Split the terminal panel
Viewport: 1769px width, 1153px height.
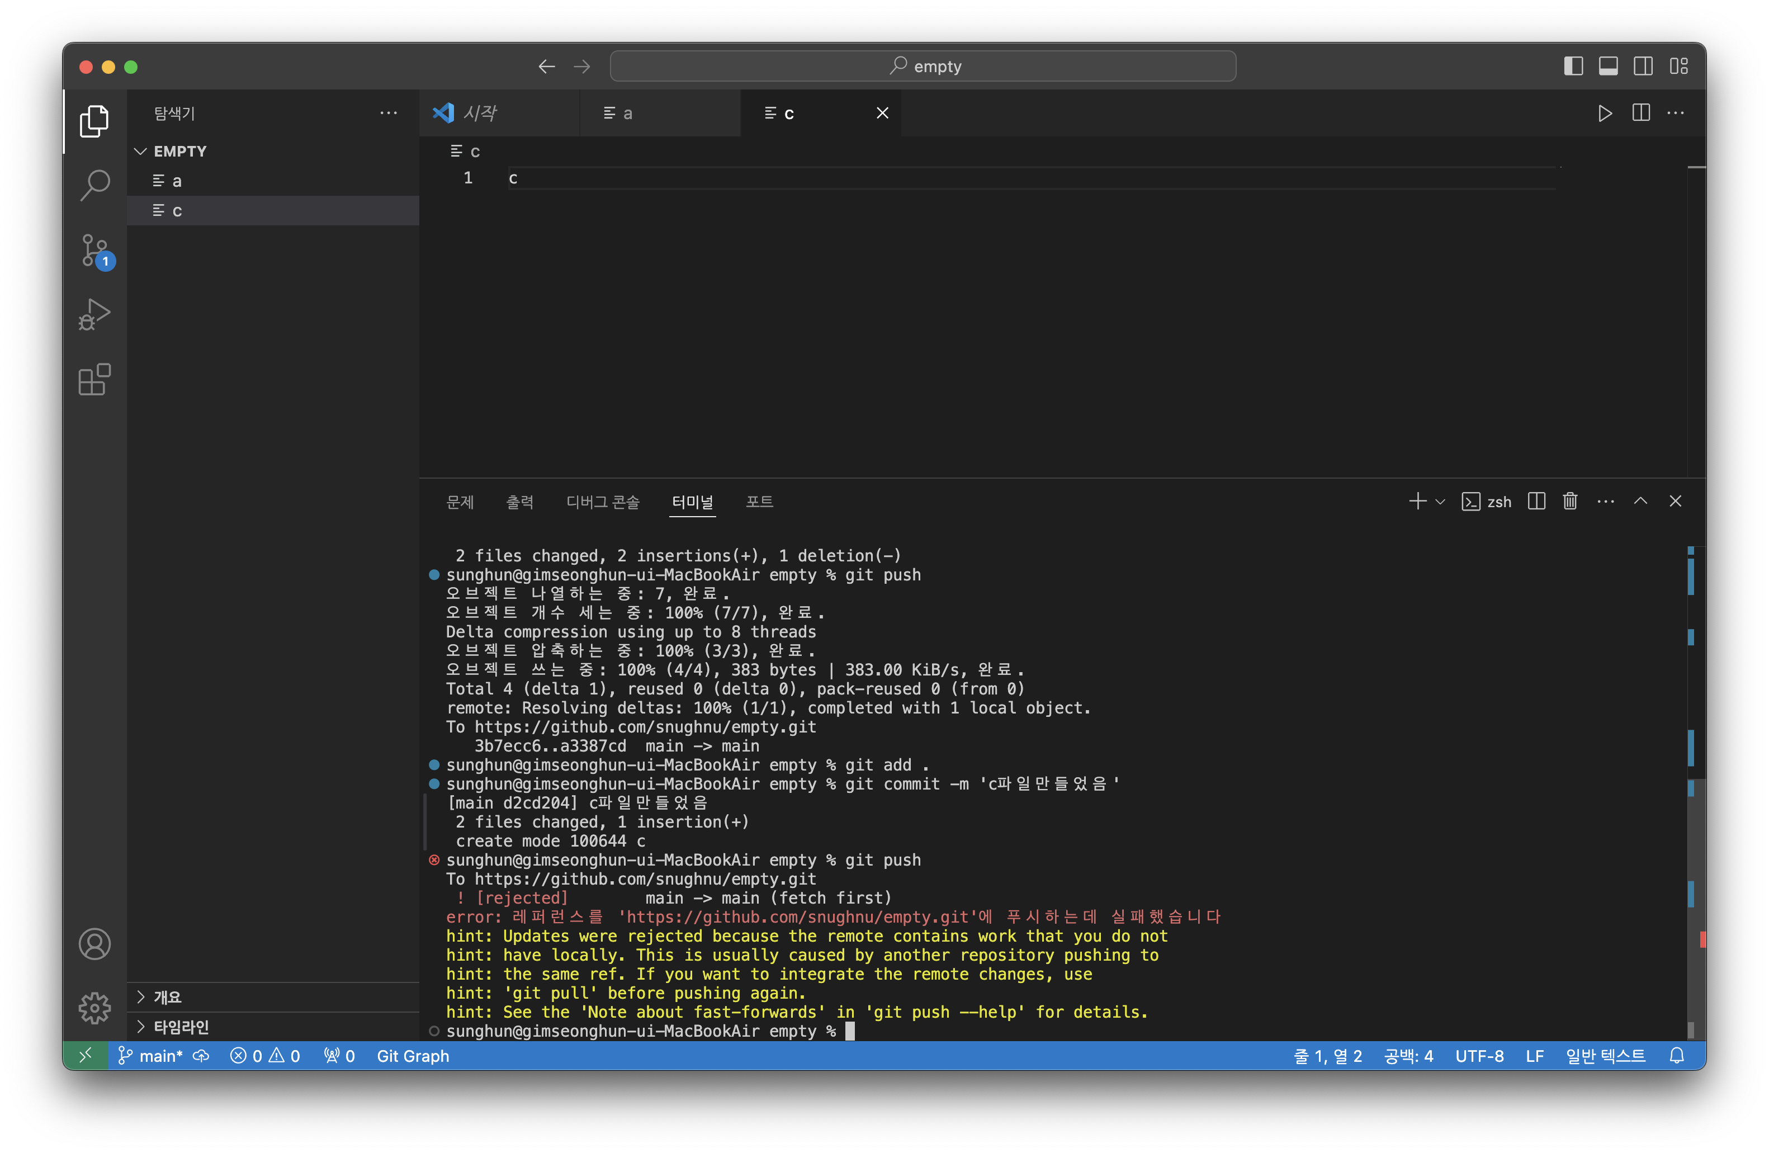[x=1536, y=502]
